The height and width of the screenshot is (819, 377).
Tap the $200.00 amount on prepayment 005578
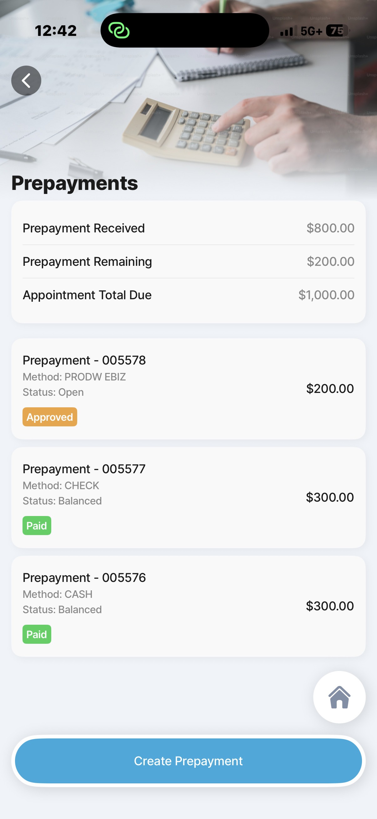329,389
